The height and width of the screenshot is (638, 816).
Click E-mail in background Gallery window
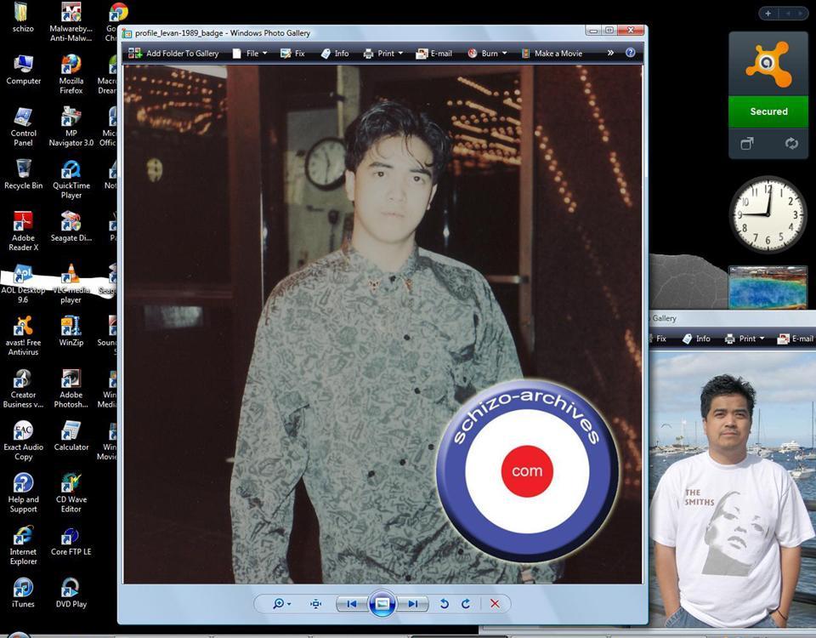tap(796, 339)
